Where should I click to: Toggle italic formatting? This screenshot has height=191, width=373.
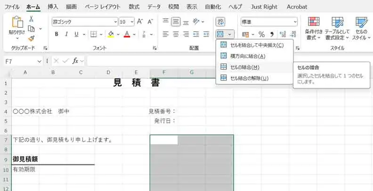click(x=67, y=34)
